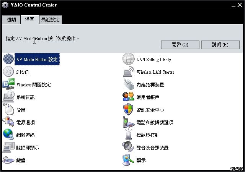Click the 聲音及音訊裝置 speaker icon
The height and width of the screenshot is (172, 245).
point(128,147)
